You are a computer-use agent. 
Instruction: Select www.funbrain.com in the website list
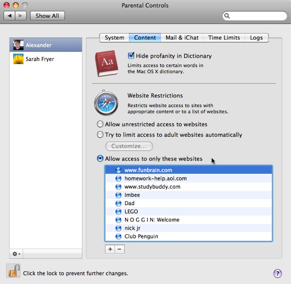click(189, 170)
